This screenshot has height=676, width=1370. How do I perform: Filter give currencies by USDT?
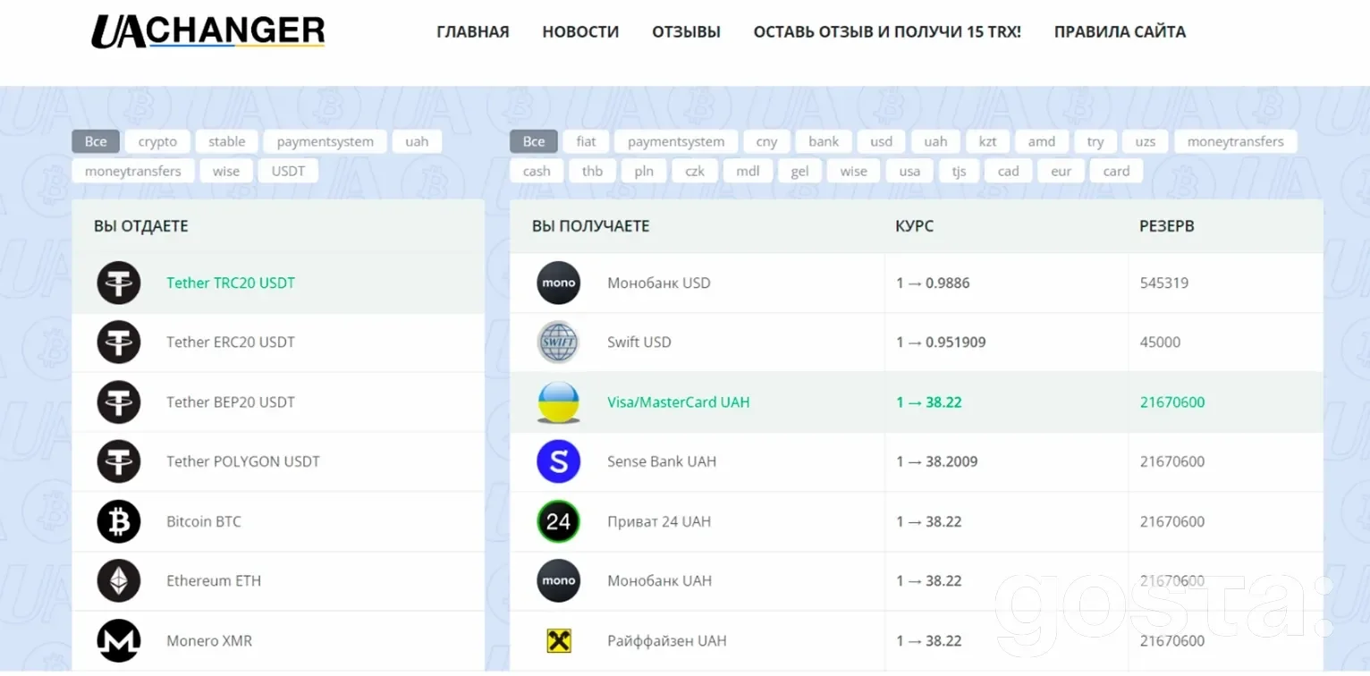[288, 171]
